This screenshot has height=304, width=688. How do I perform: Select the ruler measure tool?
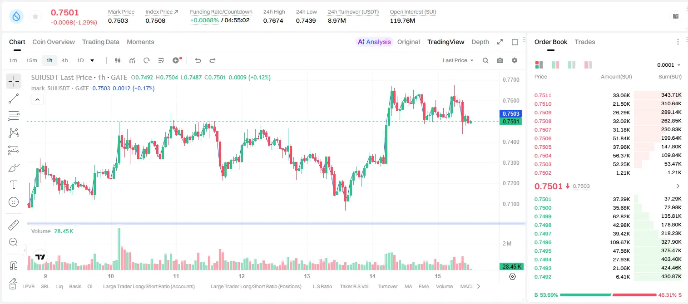pos(14,225)
